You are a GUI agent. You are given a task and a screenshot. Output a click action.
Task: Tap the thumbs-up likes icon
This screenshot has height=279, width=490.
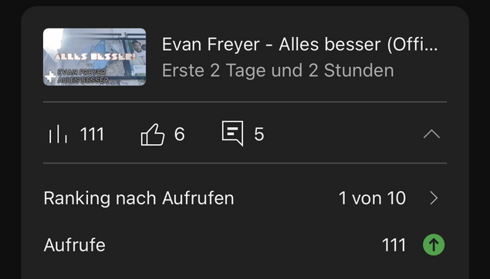click(153, 135)
